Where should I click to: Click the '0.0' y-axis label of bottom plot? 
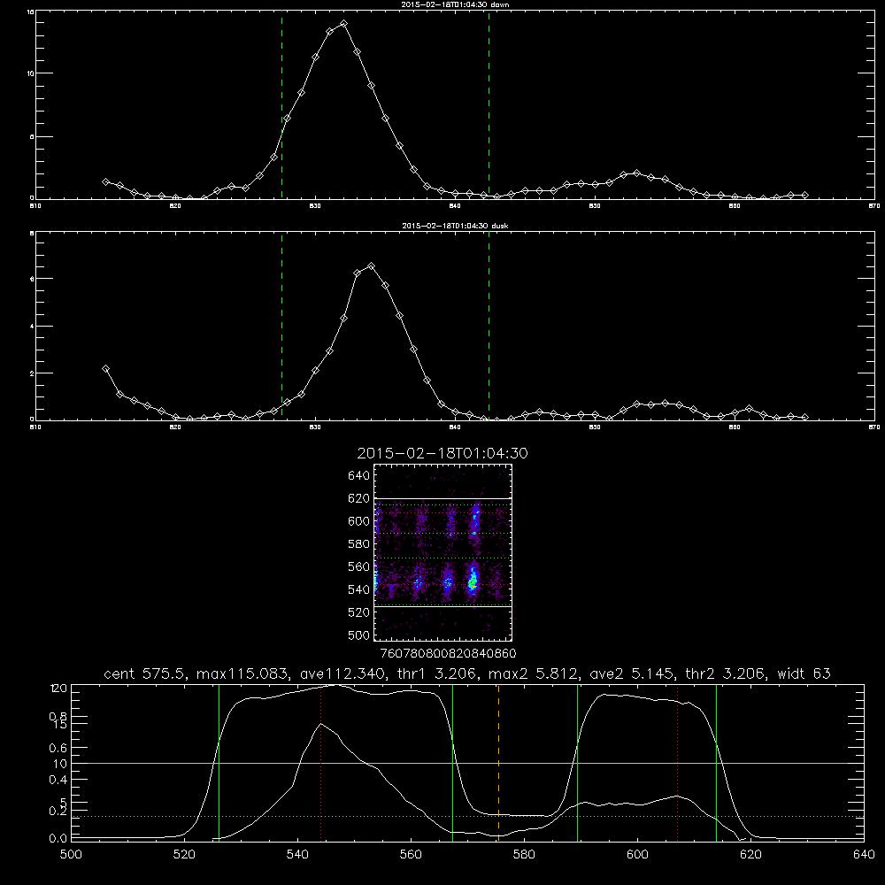click(58, 839)
